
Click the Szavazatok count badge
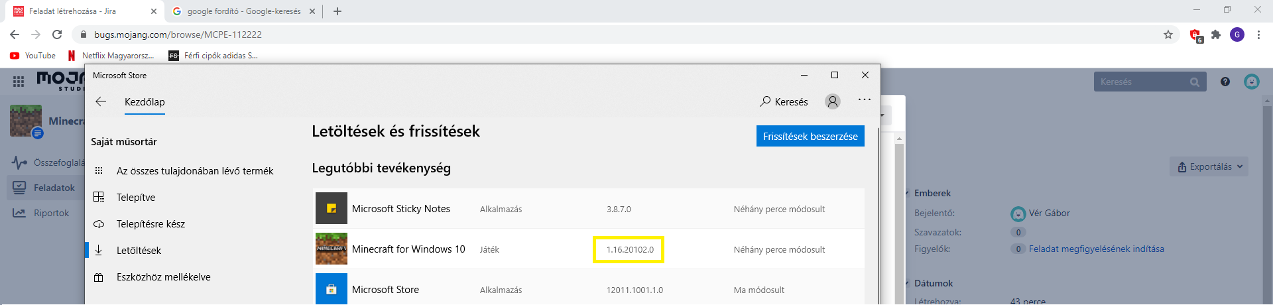point(1018,233)
